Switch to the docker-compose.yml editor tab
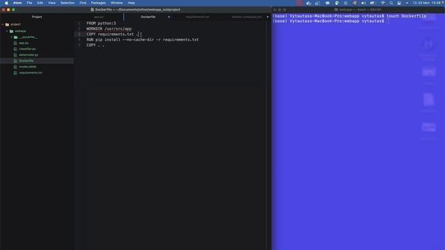The height and width of the screenshot is (250, 445). (x=246, y=17)
